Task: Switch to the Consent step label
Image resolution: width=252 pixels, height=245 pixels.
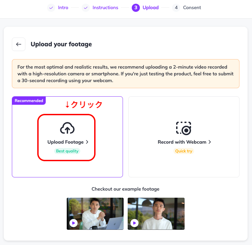Action: (192, 7)
